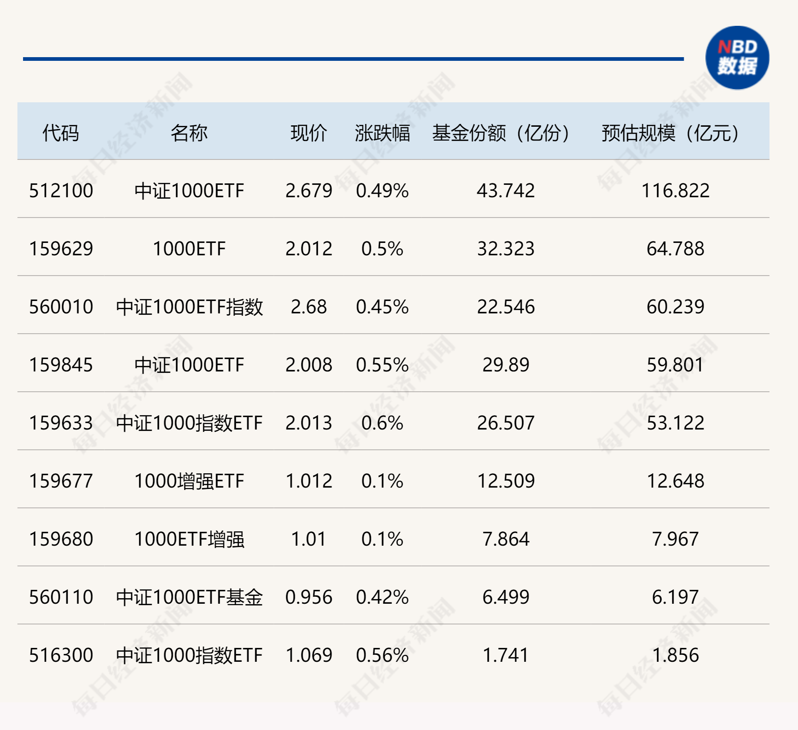798x730 pixels.
Task: Click the fund share value 7.864
Action: (x=506, y=539)
